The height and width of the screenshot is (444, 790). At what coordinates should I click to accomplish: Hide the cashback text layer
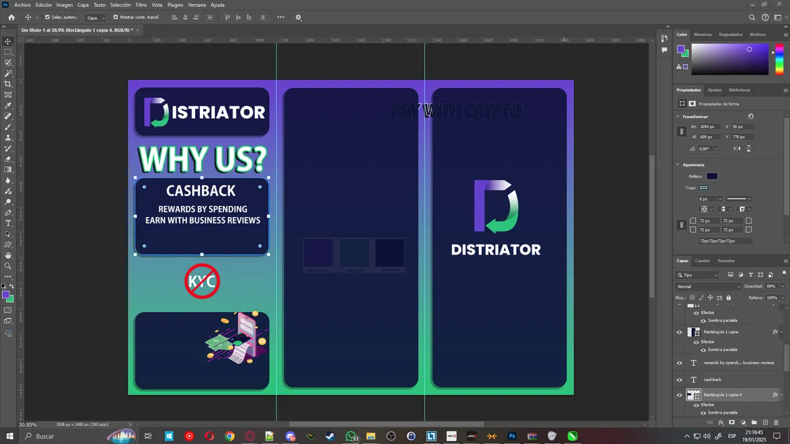tap(680, 380)
